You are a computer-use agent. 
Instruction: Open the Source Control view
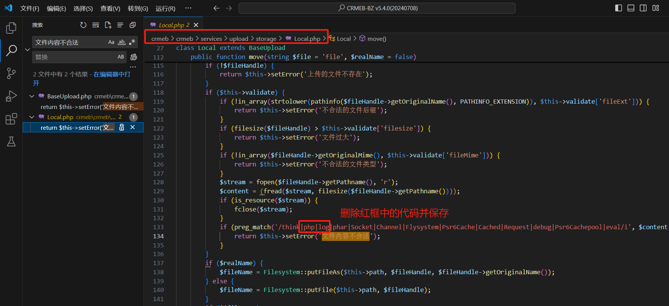11,73
